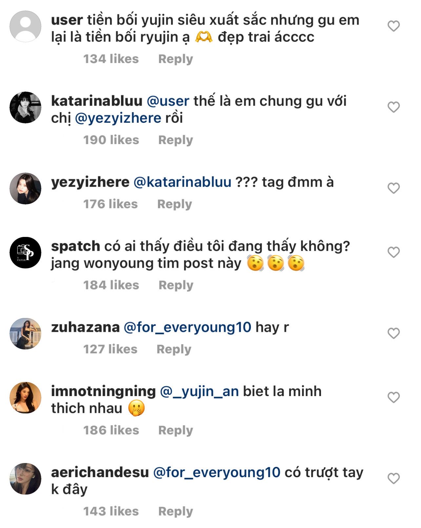Open the default gray avatar of user
The image size is (421, 528).
click(26, 26)
